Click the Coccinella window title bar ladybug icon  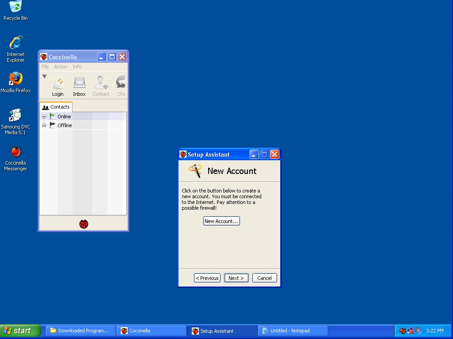point(44,56)
